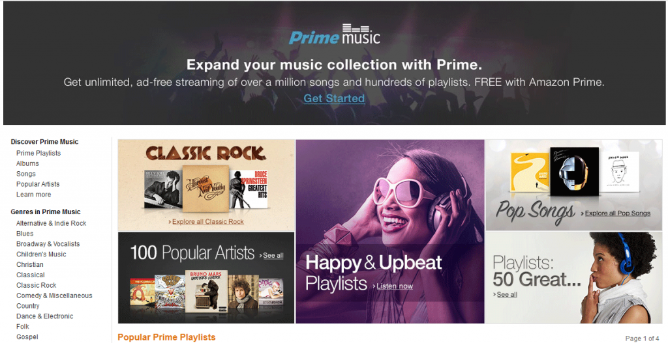Select Albums in Discover Prime Music

[27, 163]
